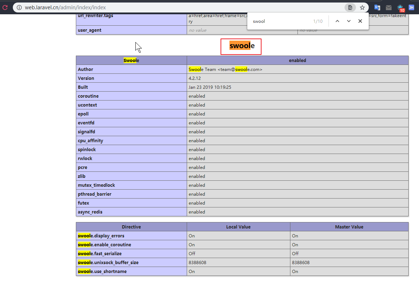Click the ucontext row label
This screenshot has height=283, width=419.
click(x=87, y=105)
